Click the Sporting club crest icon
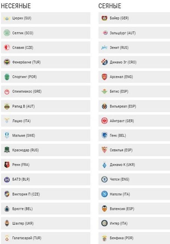Viewport: 170px width, 244px height. tap(7, 77)
